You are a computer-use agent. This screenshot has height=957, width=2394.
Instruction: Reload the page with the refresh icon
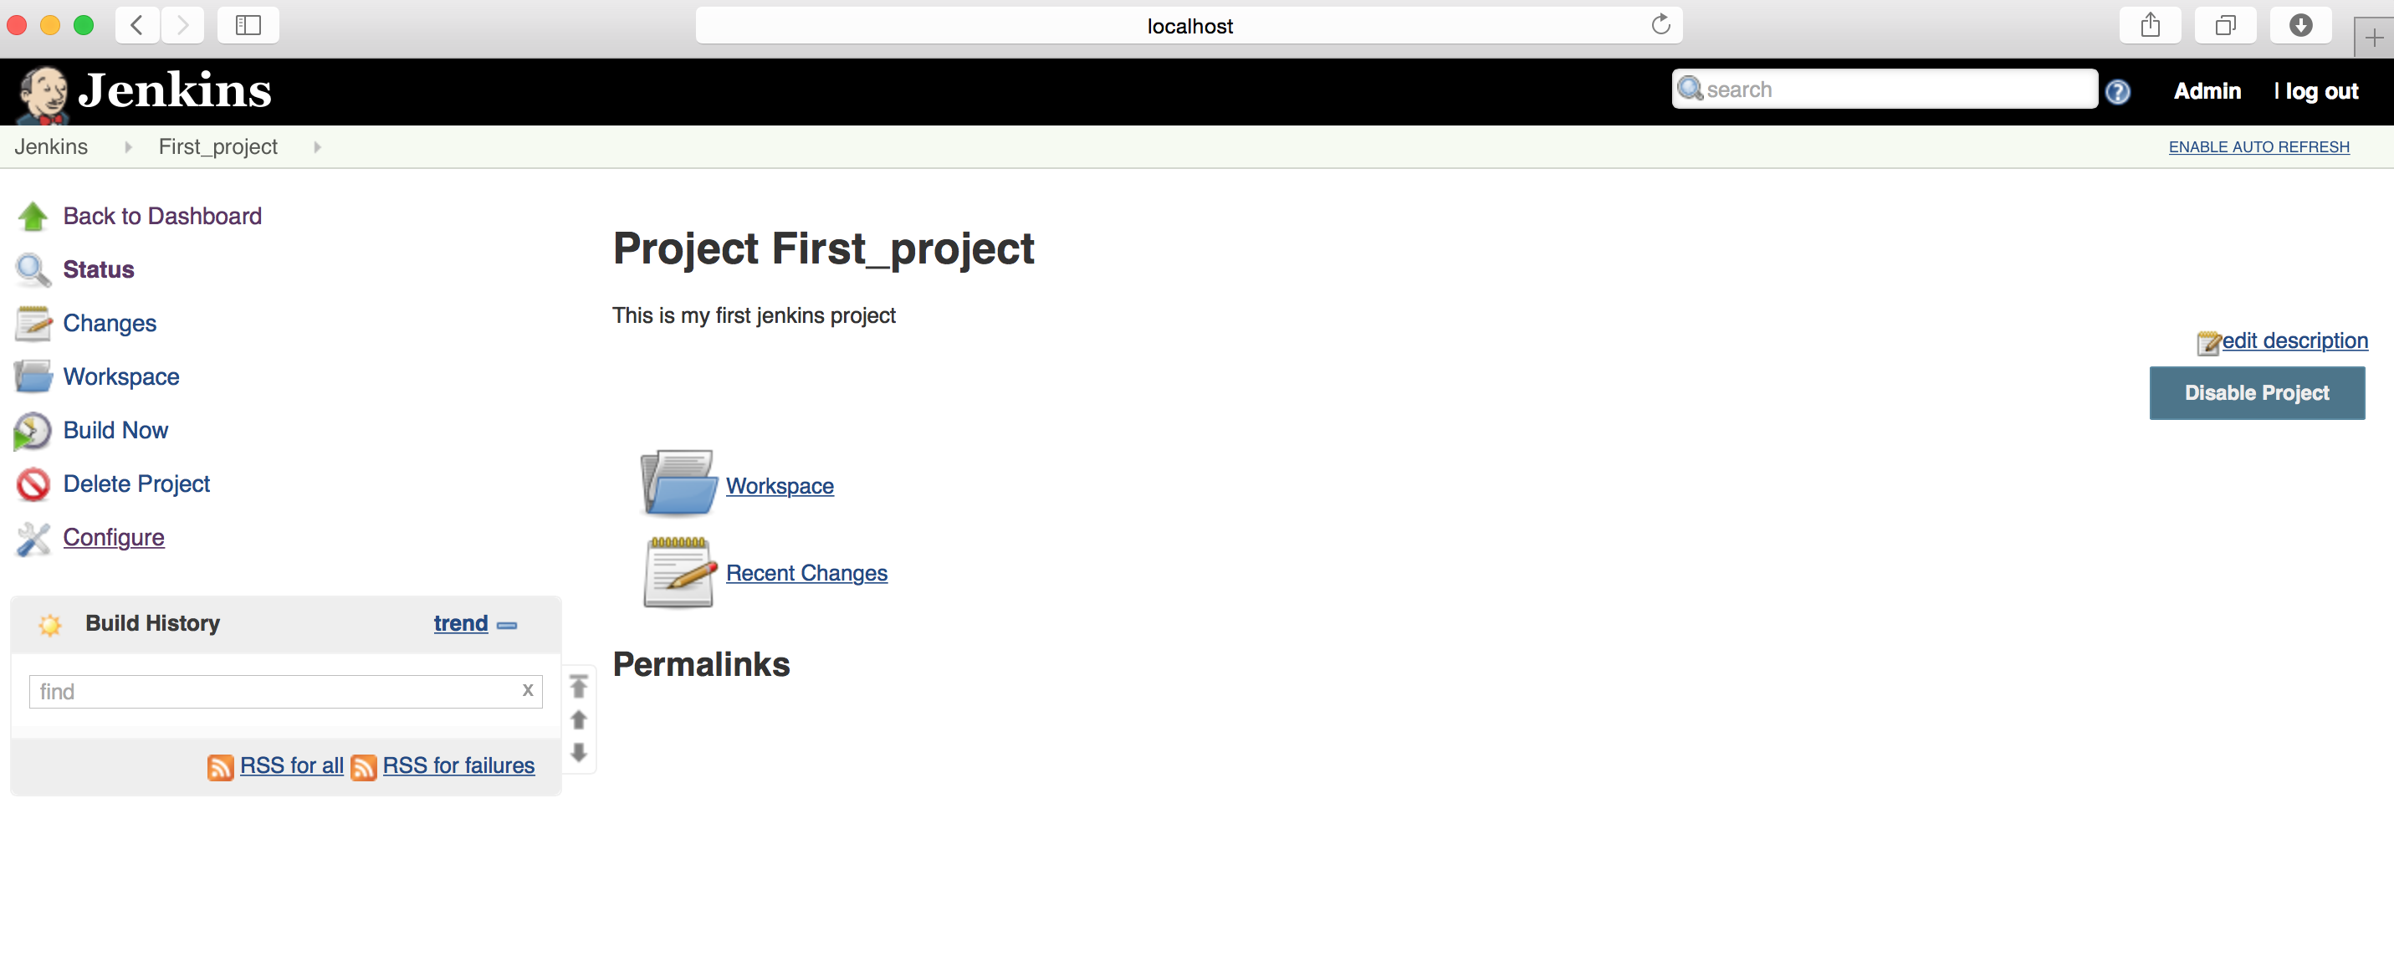1660,25
